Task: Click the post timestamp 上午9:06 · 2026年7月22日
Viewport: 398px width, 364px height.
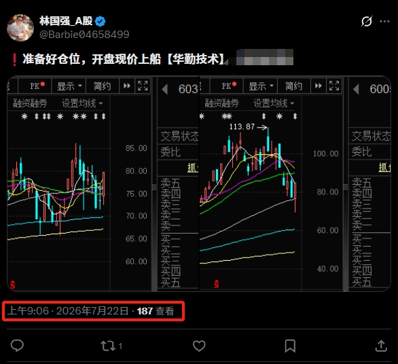Action: click(68, 311)
